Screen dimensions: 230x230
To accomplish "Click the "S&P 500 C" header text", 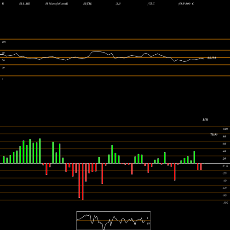I will tap(186, 4).
